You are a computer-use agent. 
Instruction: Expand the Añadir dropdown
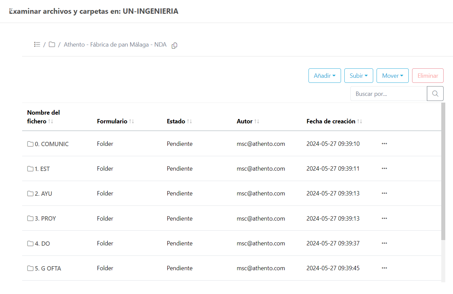click(x=325, y=76)
